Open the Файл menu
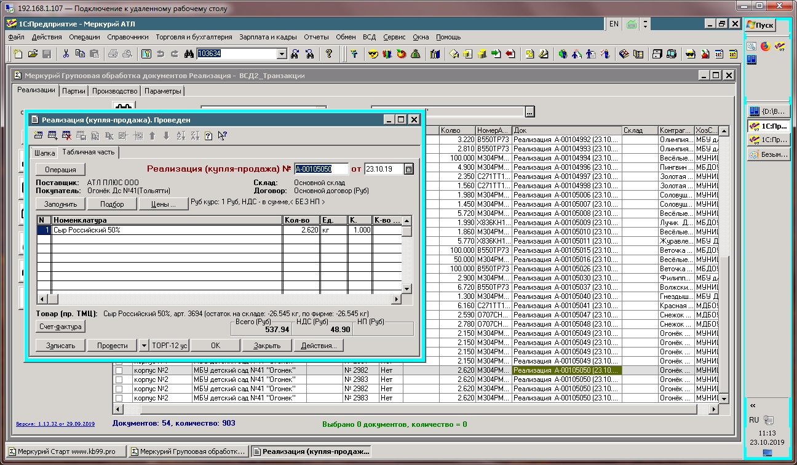The height and width of the screenshot is (465, 797). coord(17,37)
